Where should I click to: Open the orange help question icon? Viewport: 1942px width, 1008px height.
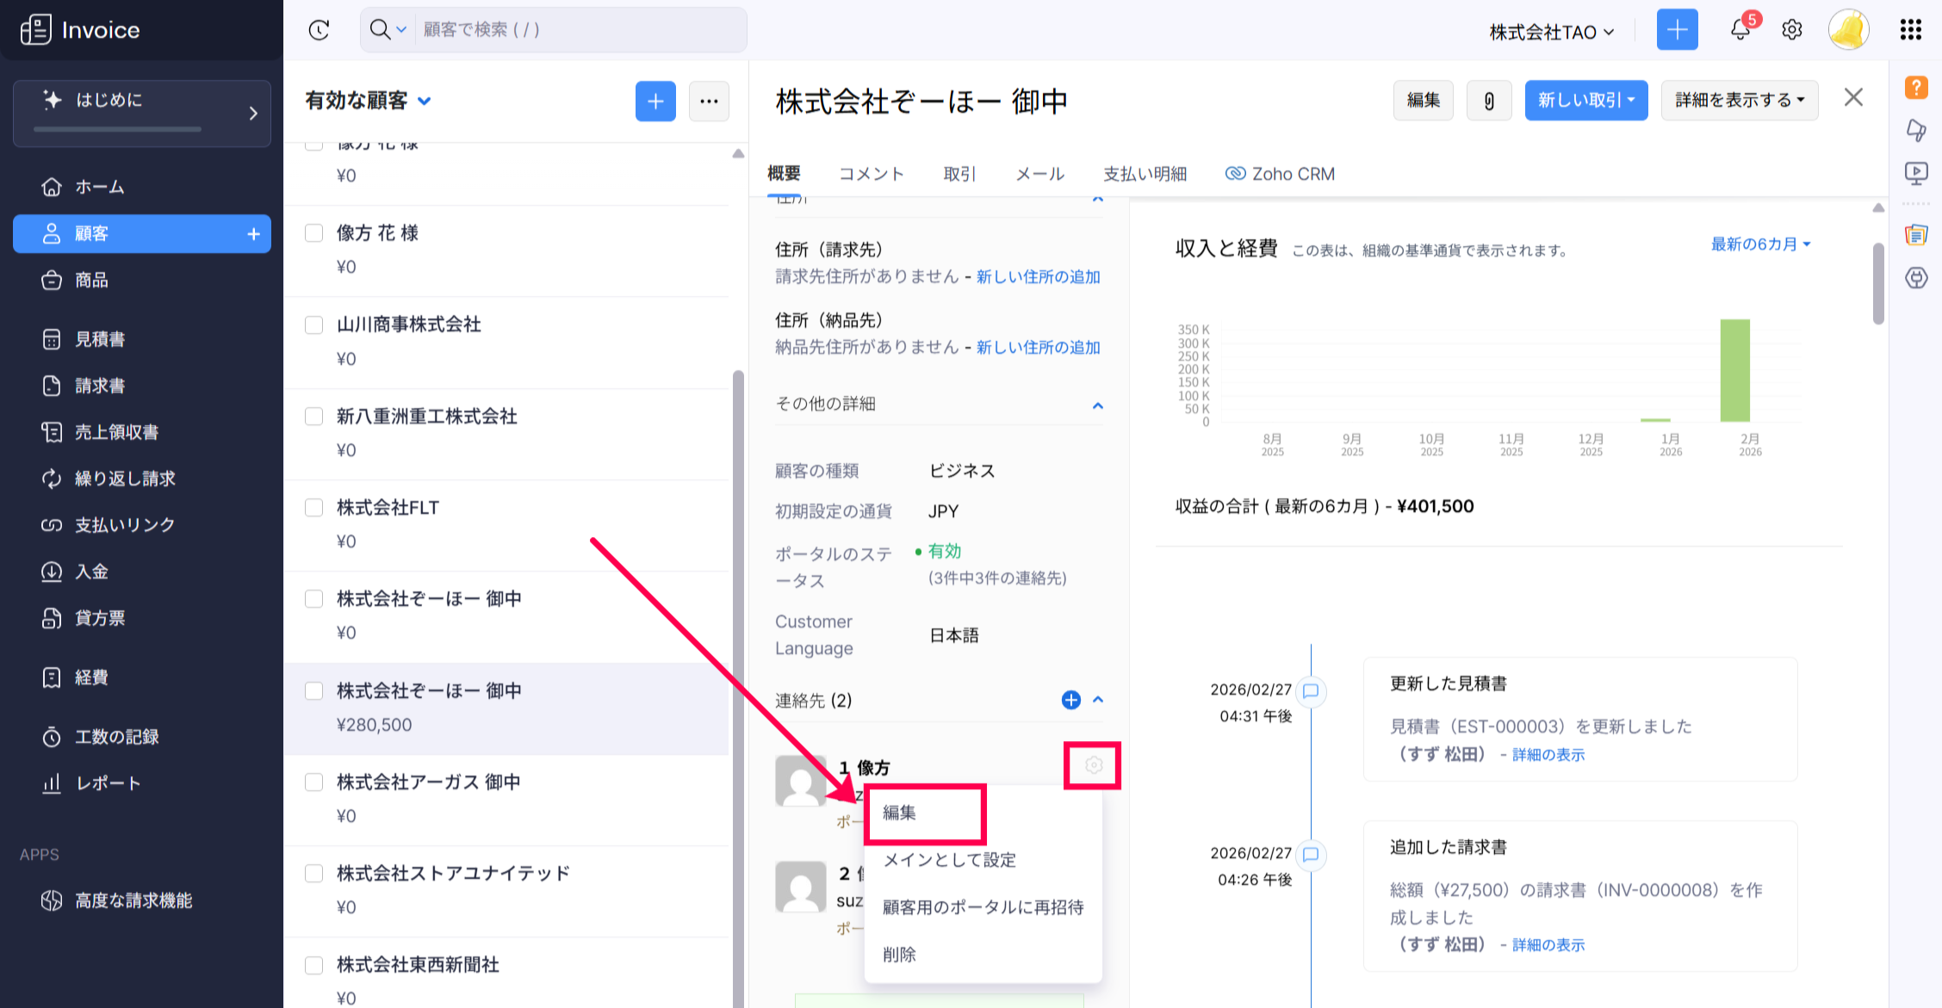(x=1916, y=87)
